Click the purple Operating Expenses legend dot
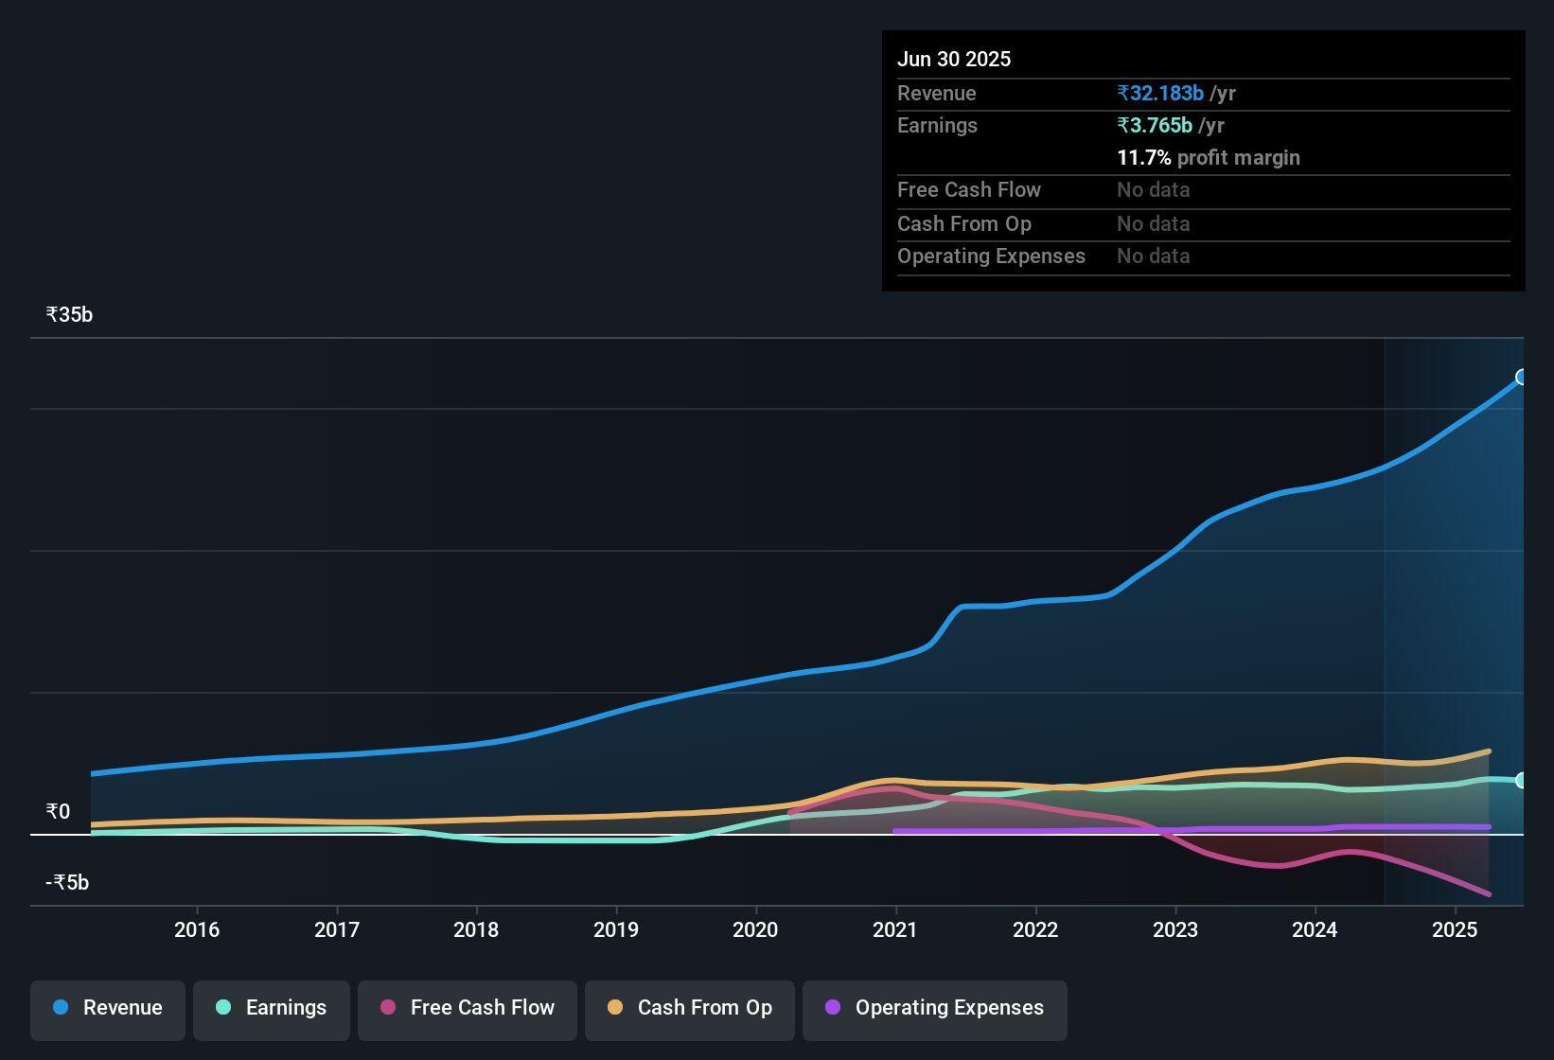Image resolution: width=1554 pixels, height=1060 pixels. coord(833,1008)
